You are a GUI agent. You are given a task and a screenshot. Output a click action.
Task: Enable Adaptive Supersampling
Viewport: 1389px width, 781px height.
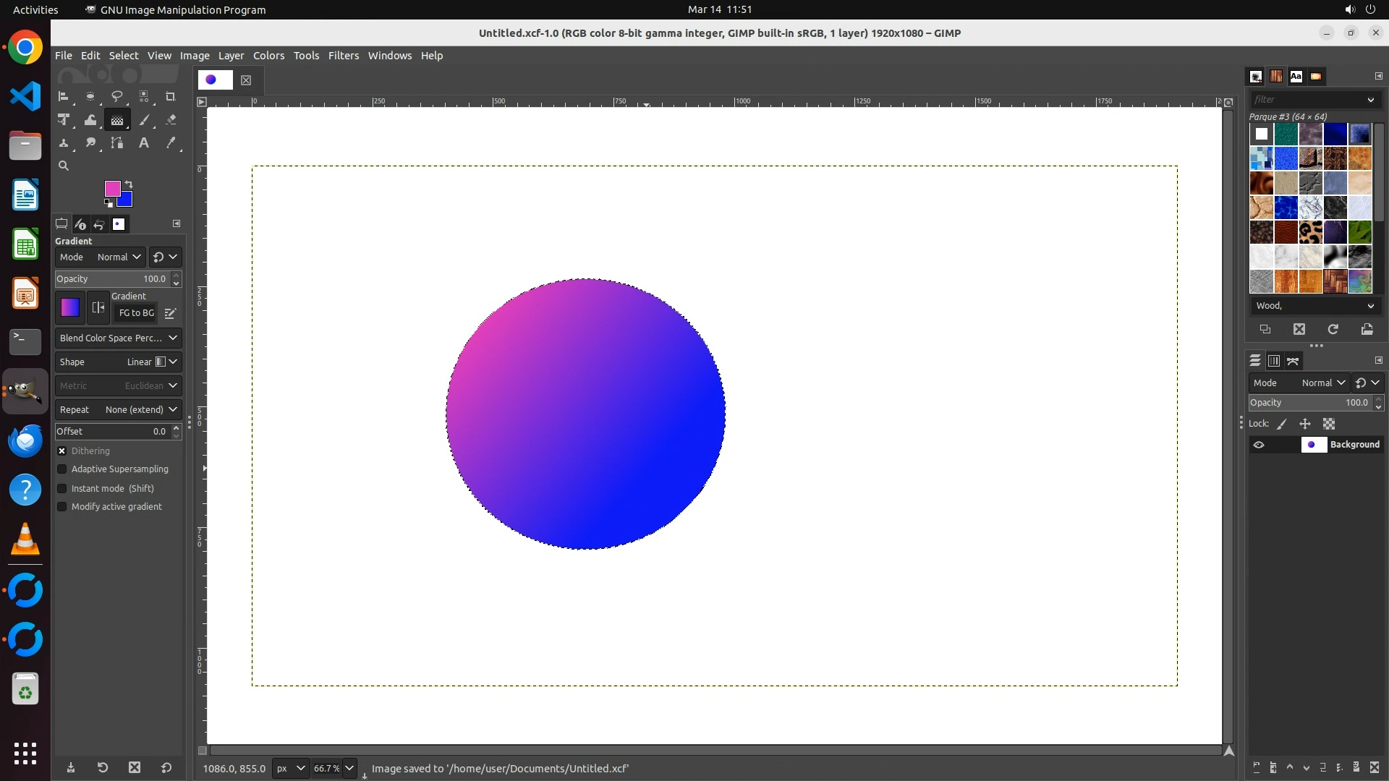pos(62,469)
